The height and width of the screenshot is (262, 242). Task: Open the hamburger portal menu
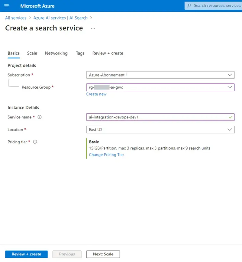click(7, 6)
